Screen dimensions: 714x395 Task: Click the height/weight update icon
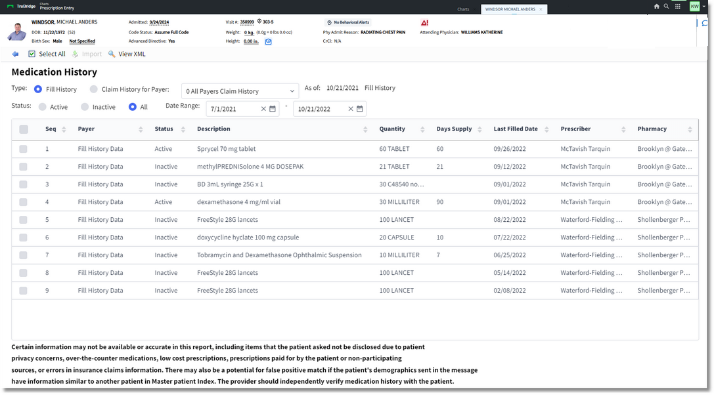point(268,41)
